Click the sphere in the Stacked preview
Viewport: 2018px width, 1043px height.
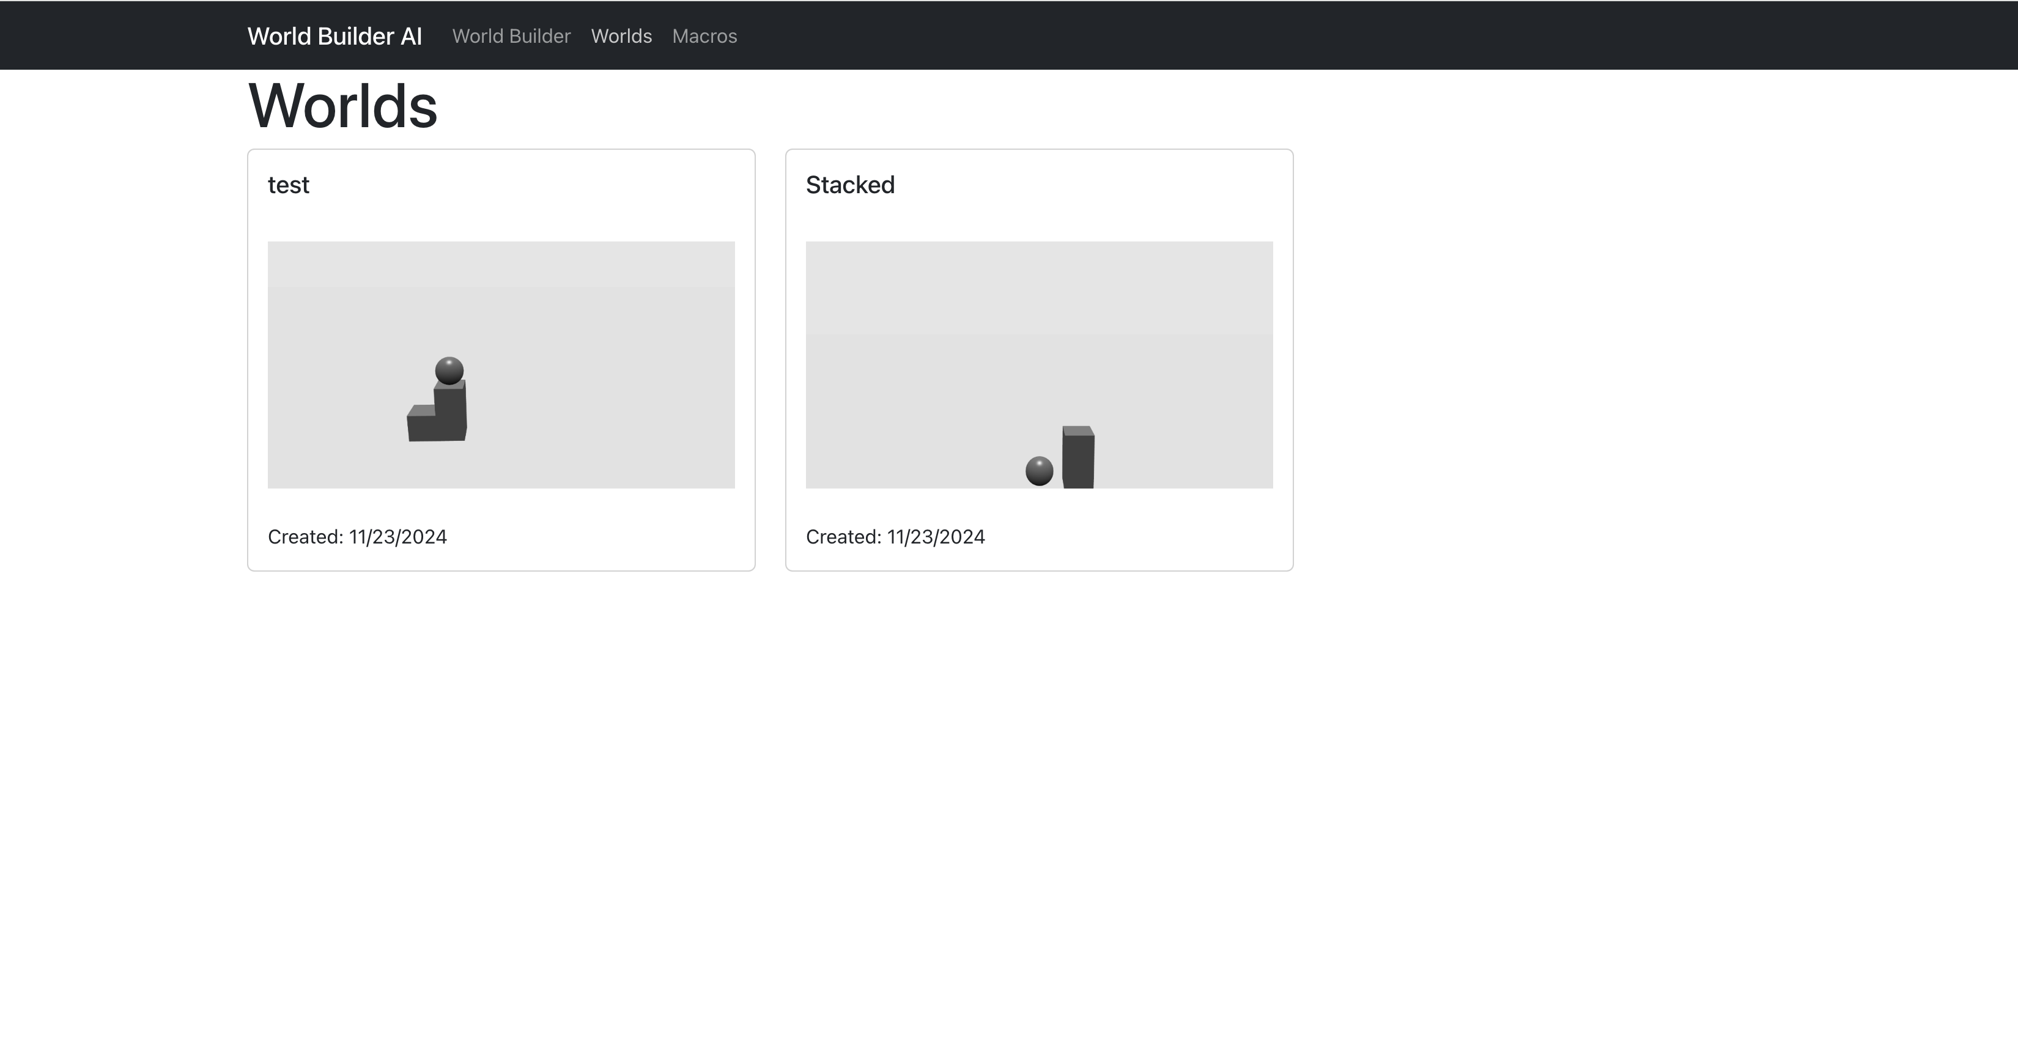1039,471
